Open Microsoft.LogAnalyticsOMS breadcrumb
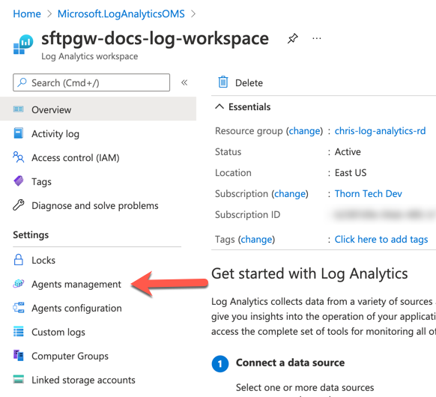The height and width of the screenshot is (397, 436). pos(121,13)
